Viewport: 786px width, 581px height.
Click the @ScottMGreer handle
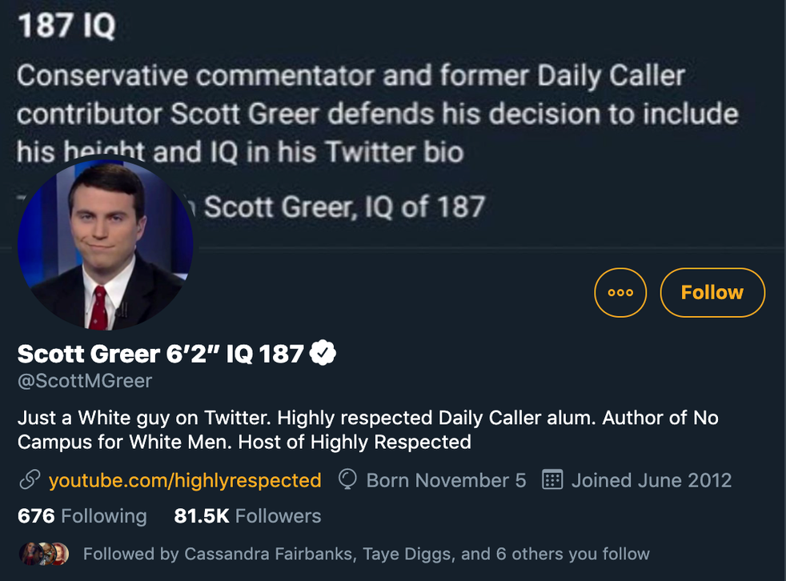pos(85,381)
